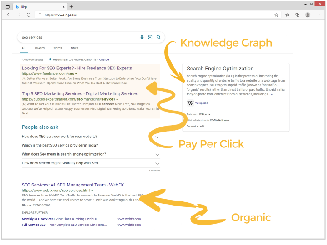
Task: Click the location pin icon
Action: coord(50,59)
